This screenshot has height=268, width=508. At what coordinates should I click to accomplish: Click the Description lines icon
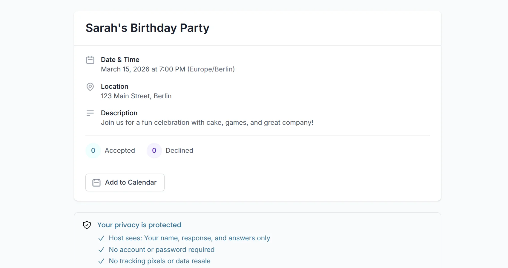point(90,113)
